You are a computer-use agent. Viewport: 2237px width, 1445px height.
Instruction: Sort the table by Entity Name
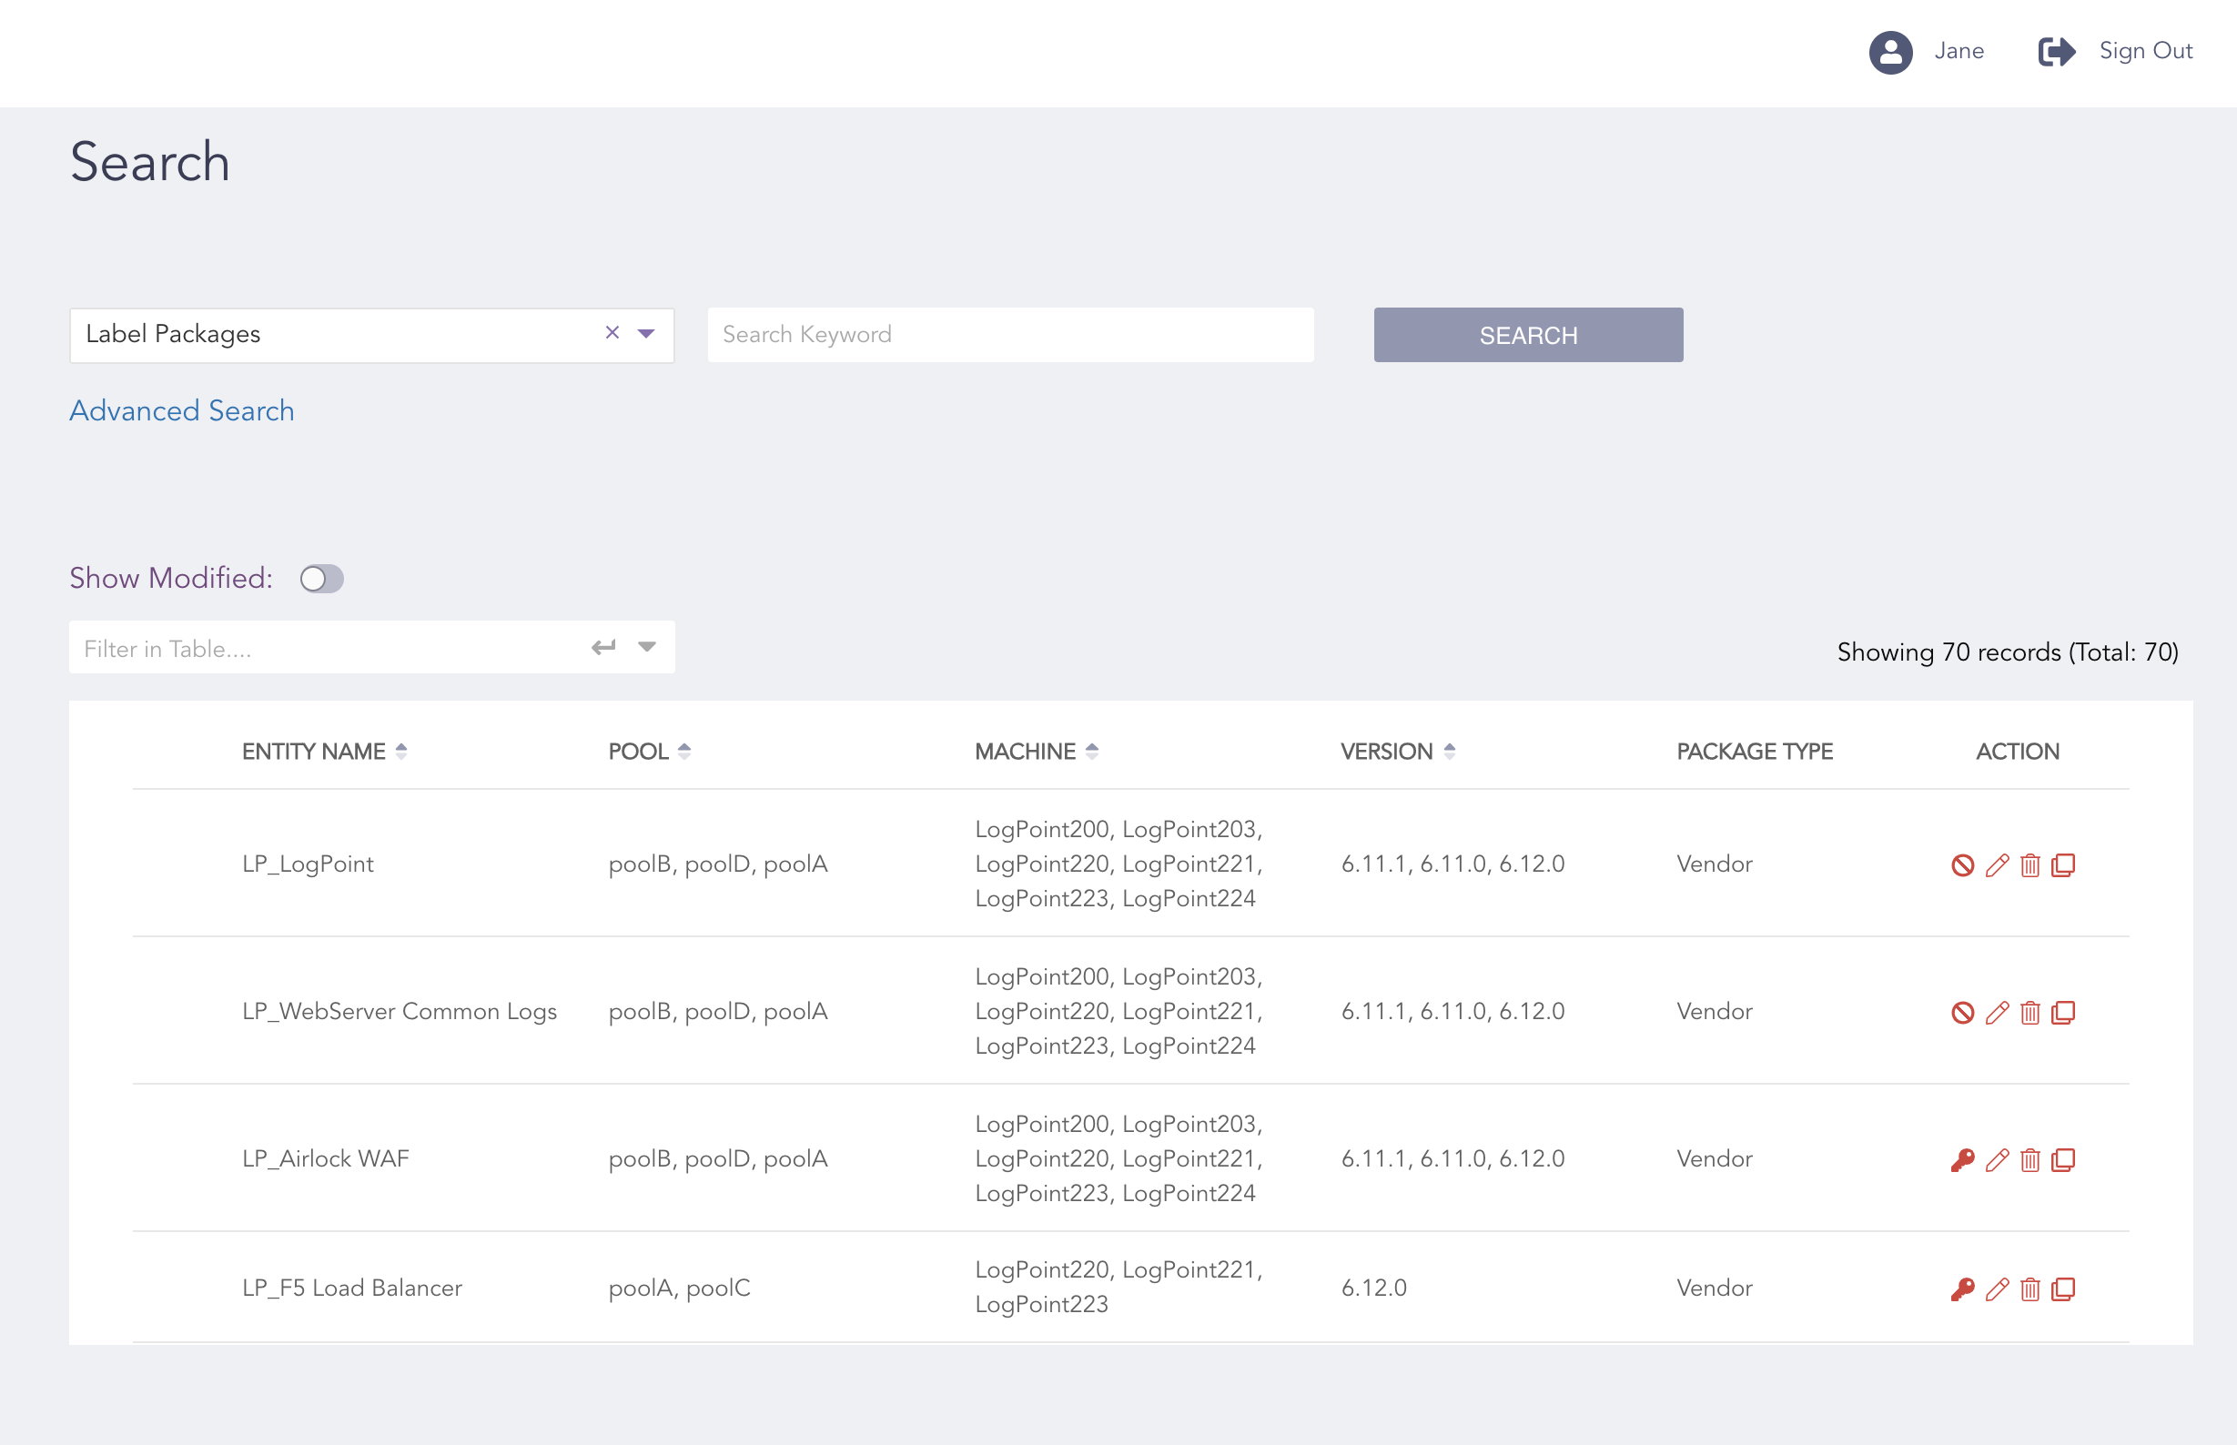click(402, 750)
